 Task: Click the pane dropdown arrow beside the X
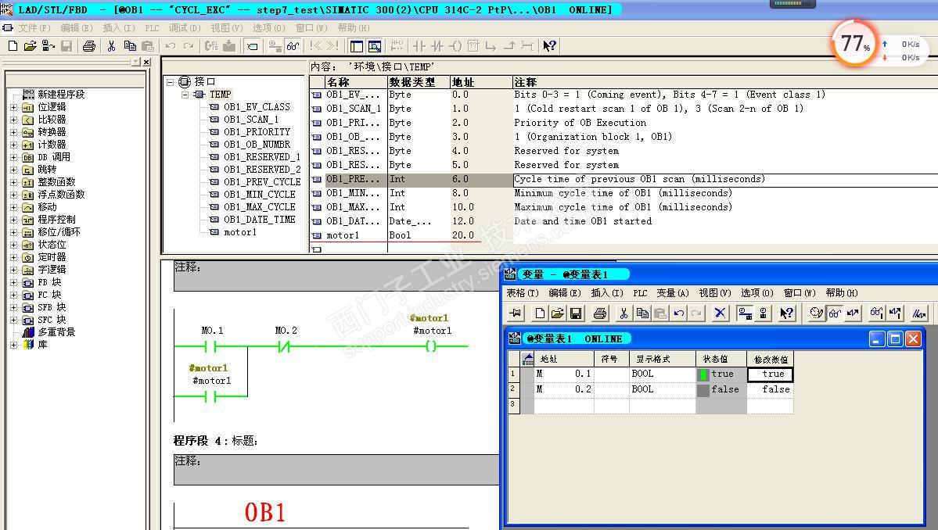[x=136, y=62]
